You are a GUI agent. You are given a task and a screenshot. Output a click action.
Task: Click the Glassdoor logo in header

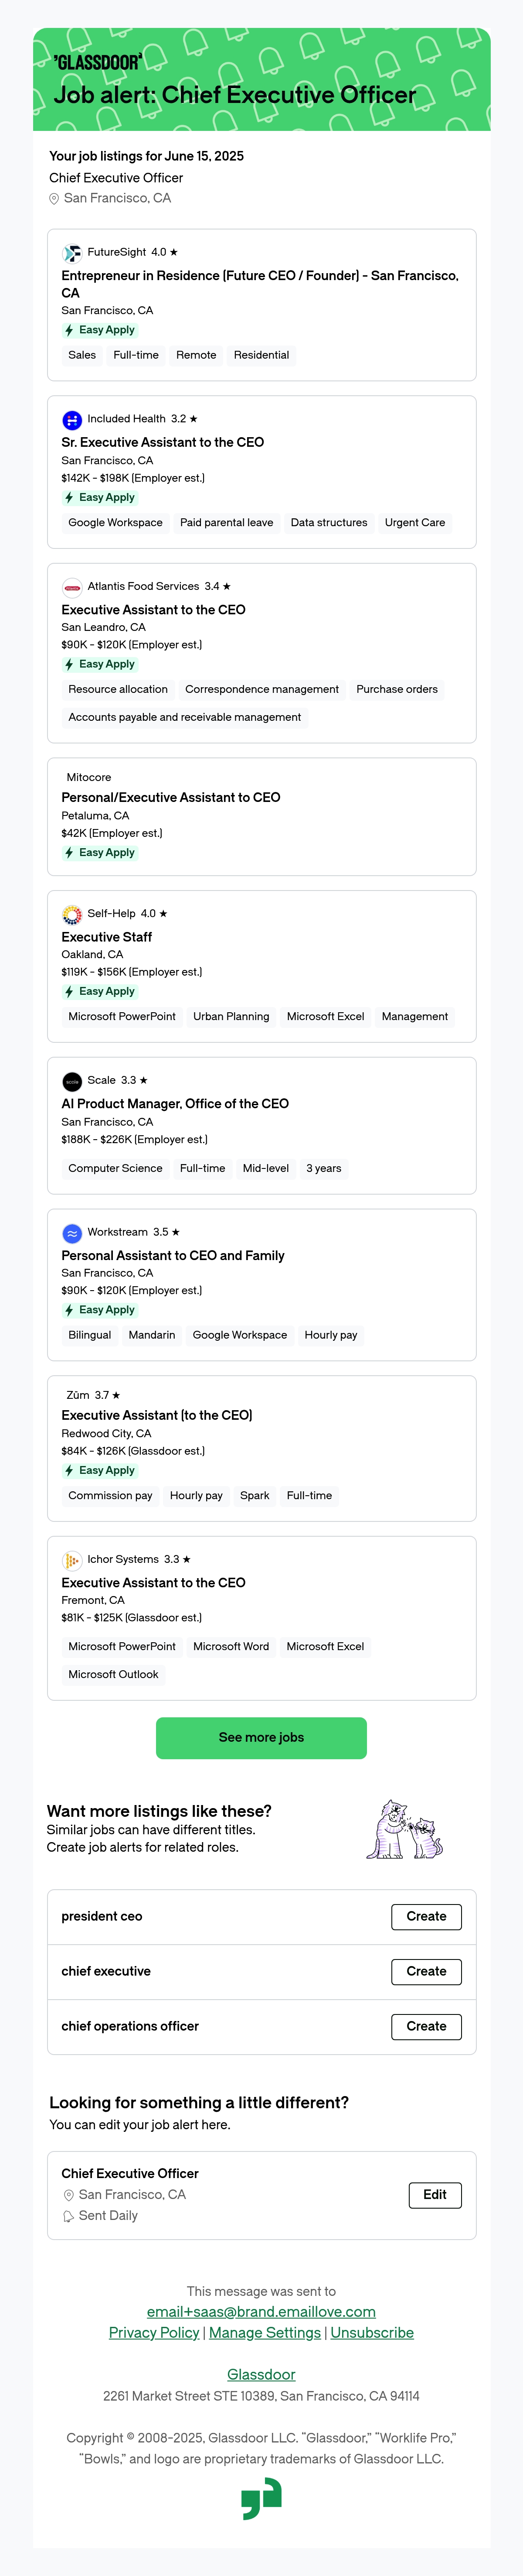point(98,62)
